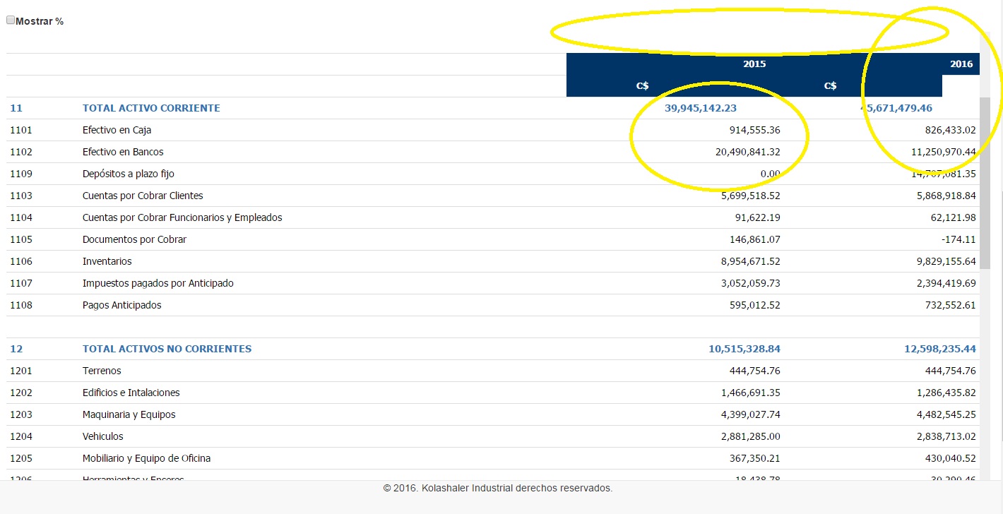The width and height of the screenshot is (1003, 514).
Task: Click account code 1101
Action: [21, 130]
